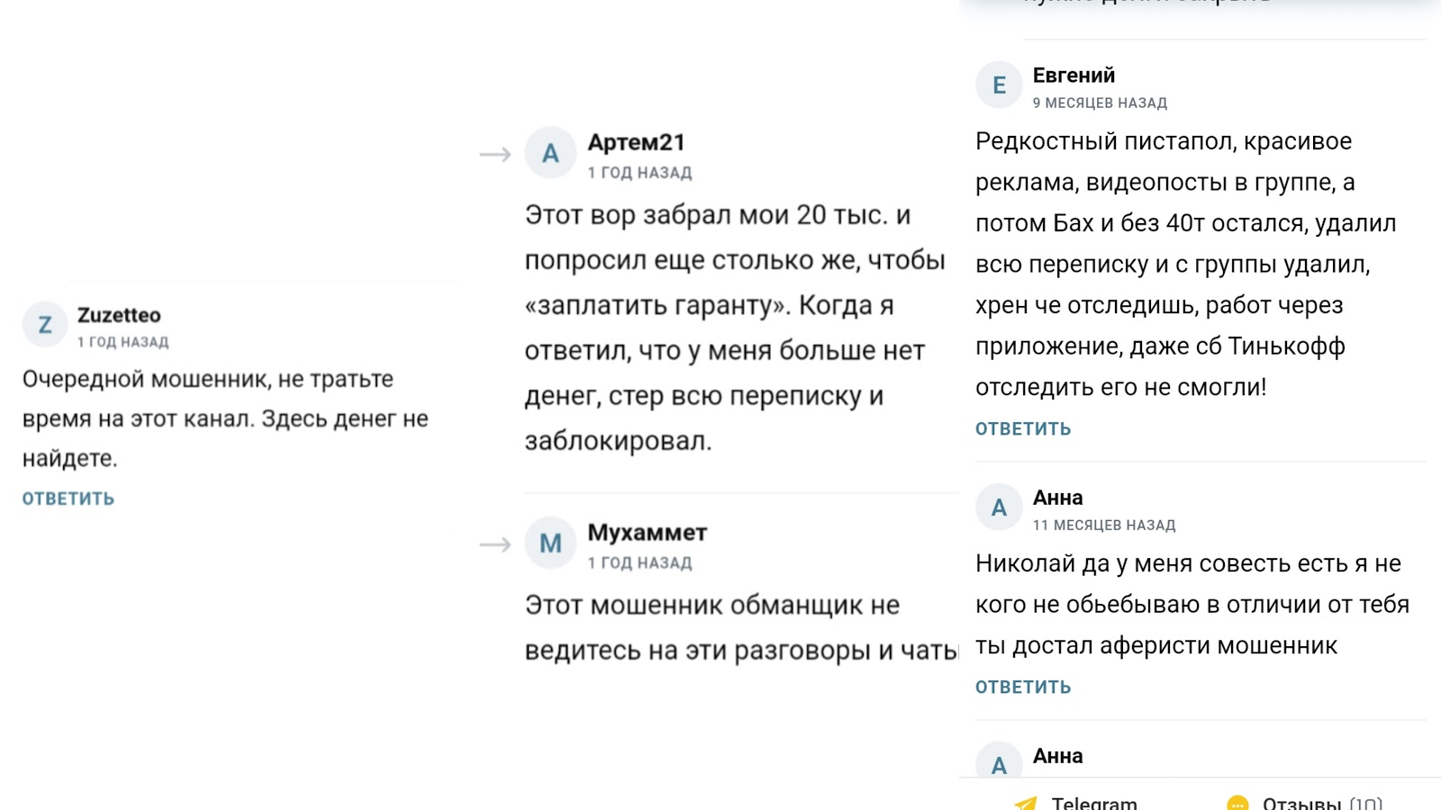Click Мухаммет's "M" avatar circle
Viewport: 1441px width, 810px height.
tap(550, 543)
